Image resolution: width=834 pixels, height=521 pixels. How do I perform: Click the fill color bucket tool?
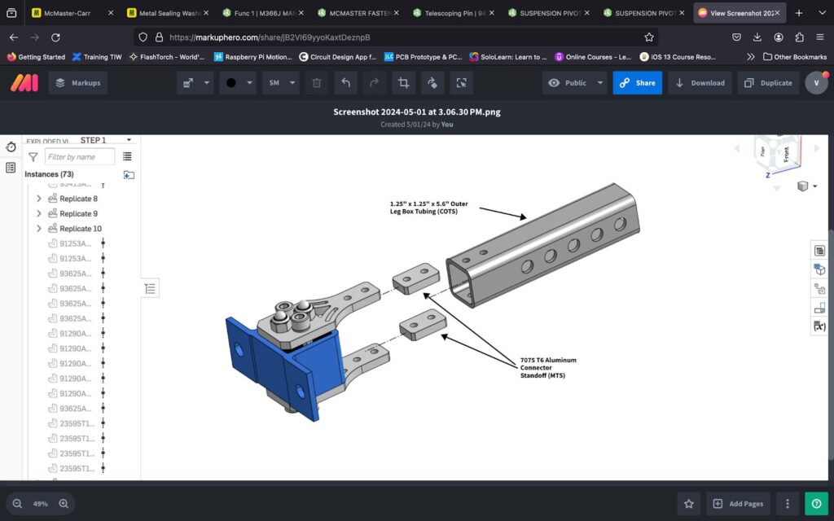432,83
